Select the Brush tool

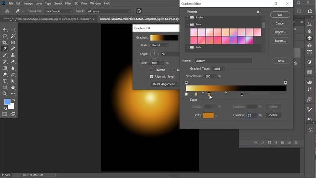click(x=5, y=55)
